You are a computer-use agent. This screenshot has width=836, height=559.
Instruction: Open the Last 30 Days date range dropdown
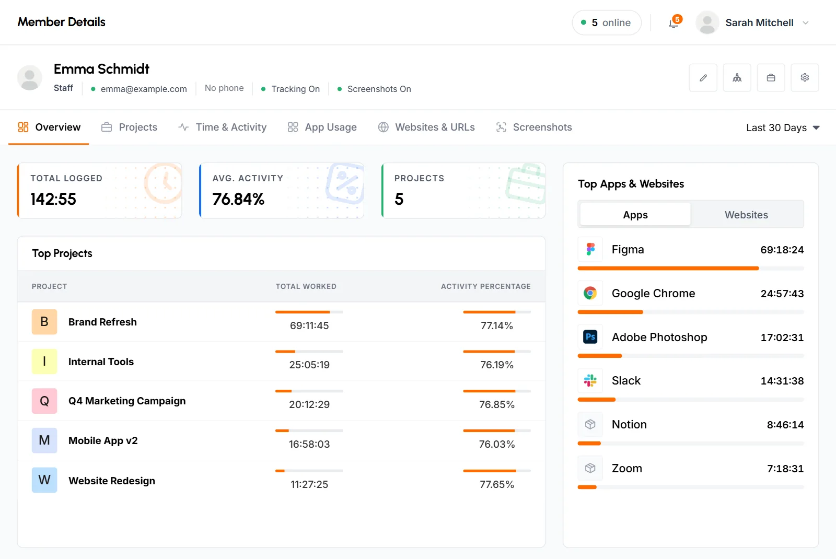783,127
